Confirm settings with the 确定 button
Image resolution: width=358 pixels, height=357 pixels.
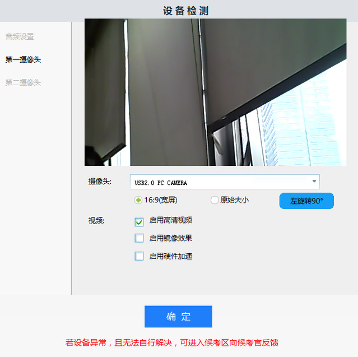178,317
